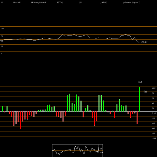Click the 'Alcentra Capital C' title text
This screenshot has height=157, width=157.
[132, 3]
